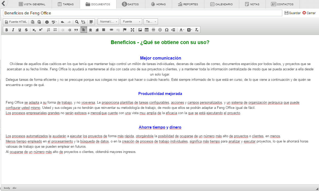Expand the Fuente font dropdown
The height and width of the screenshot is (191, 319).
click(131, 22)
